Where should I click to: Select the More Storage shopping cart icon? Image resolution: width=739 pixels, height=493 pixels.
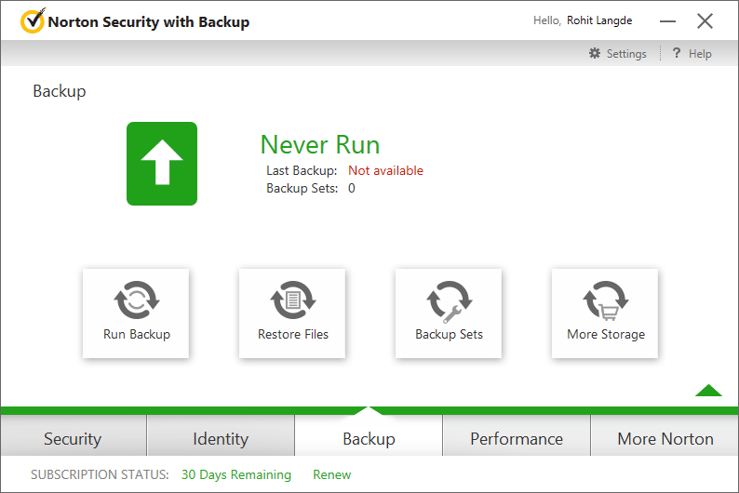[x=605, y=300]
